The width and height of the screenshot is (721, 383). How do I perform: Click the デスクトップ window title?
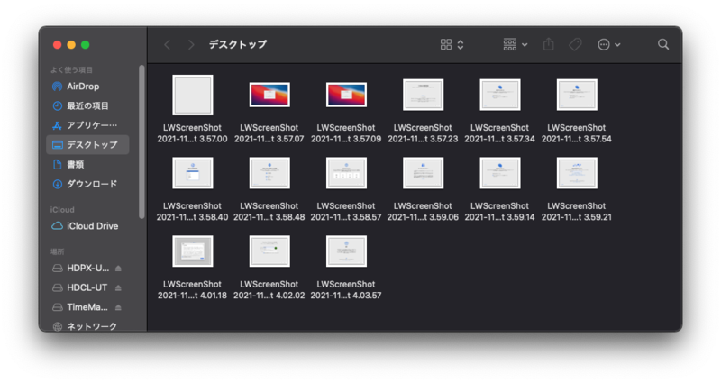tap(238, 44)
